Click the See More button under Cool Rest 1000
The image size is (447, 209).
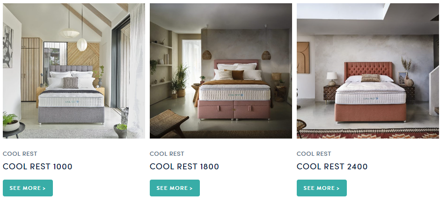click(x=28, y=188)
